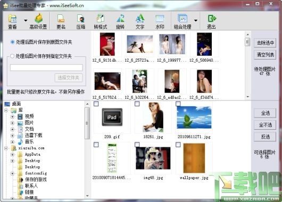Expand the AppData folder node
The width and height of the screenshot is (282, 202).
point(12,154)
